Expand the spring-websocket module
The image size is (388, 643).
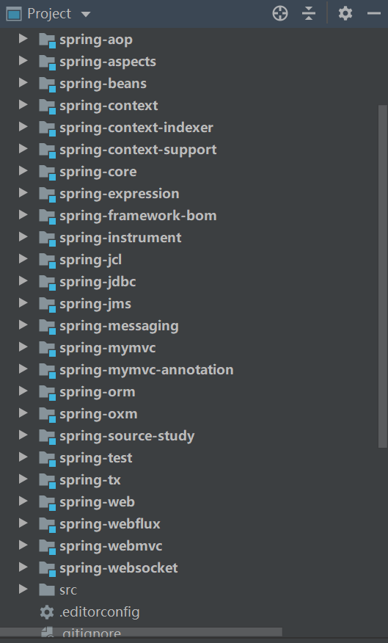(23, 567)
